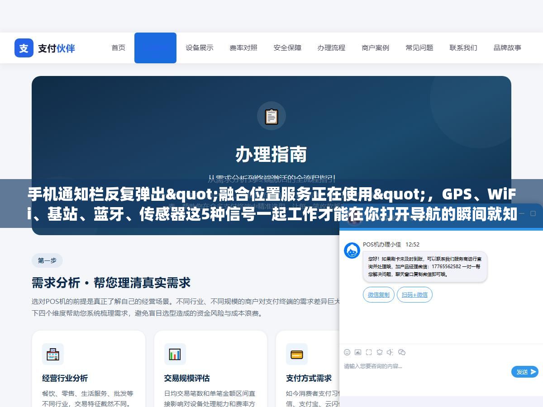Viewport: 543px width, 407px height.
Task: Click the WeChat icon in chat toolbar
Action: [401, 352]
